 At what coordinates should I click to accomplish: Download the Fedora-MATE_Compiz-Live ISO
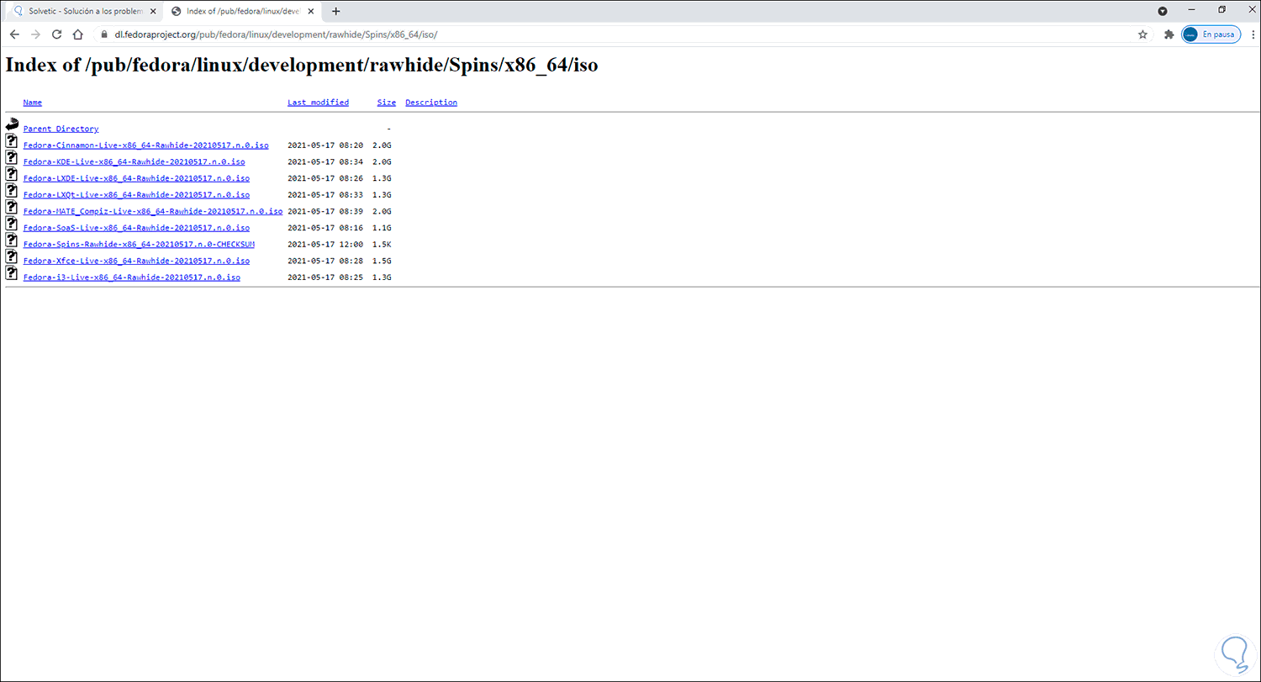(153, 211)
